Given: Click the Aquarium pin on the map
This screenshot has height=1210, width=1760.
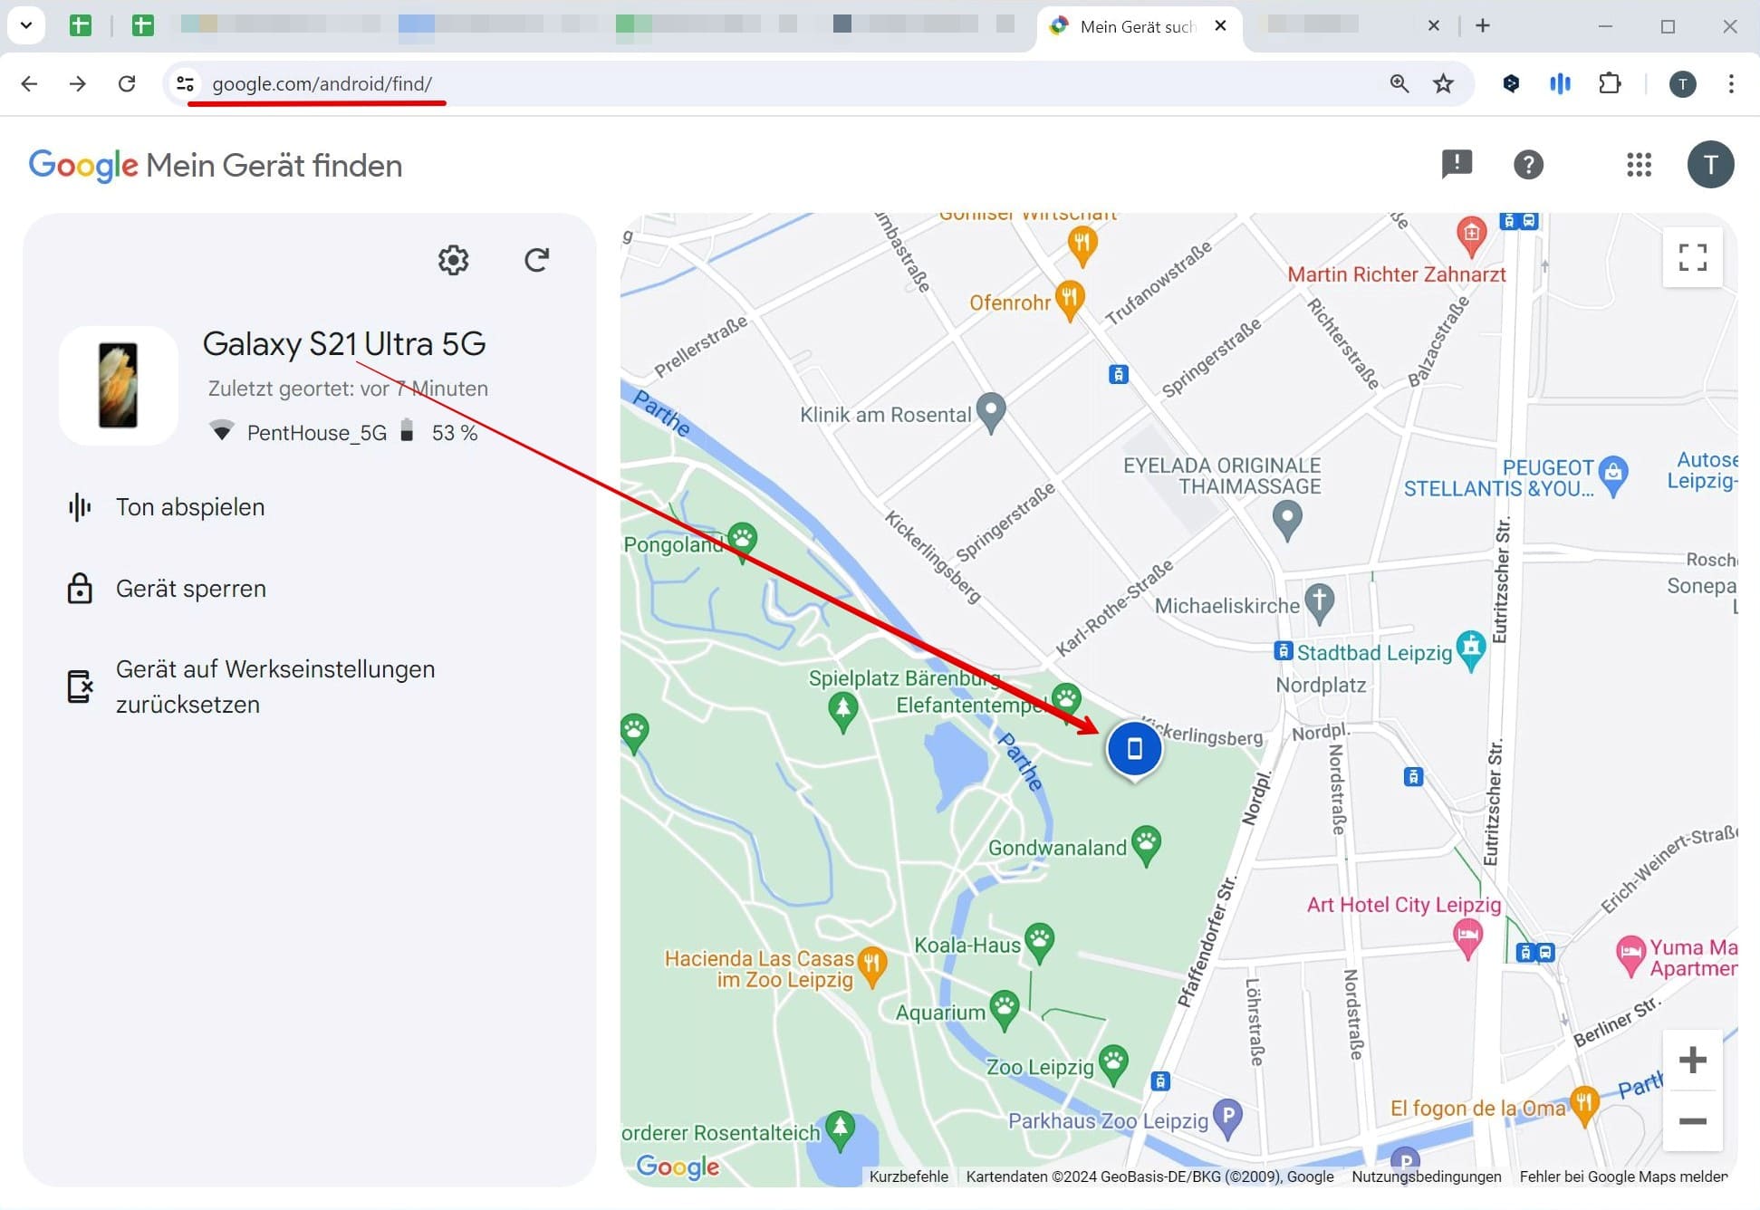Looking at the screenshot, I should pyautogui.click(x=1004, y=1010).
